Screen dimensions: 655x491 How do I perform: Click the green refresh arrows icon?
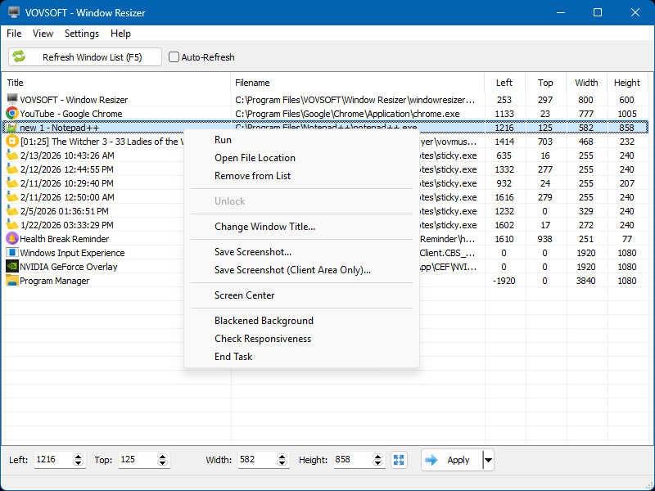pyautogui.click(x=19, y=57)
